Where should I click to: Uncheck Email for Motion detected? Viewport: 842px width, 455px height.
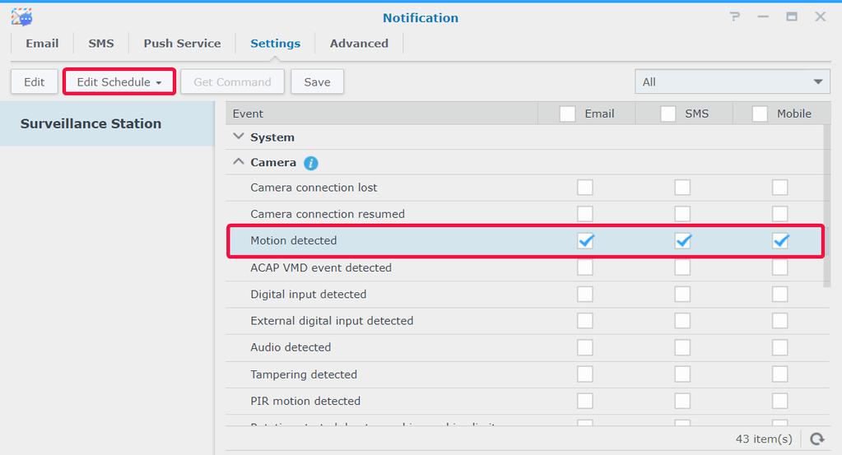click(x=585, y=240)
